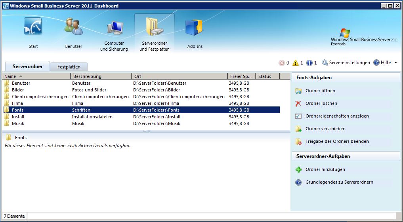This screenshot has height=222, width=403.
Task: Sort by the Name column header
Action: tap(36, 76)
